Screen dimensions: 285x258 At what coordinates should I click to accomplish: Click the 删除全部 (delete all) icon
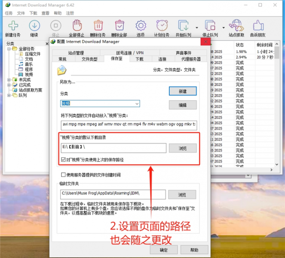coord(120,25)
